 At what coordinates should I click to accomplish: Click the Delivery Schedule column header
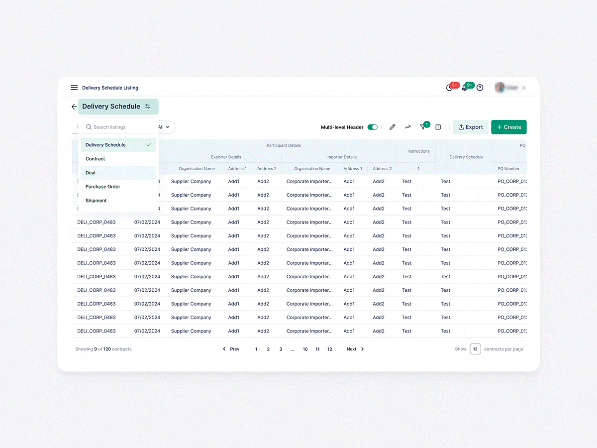(x=467, y=157)
